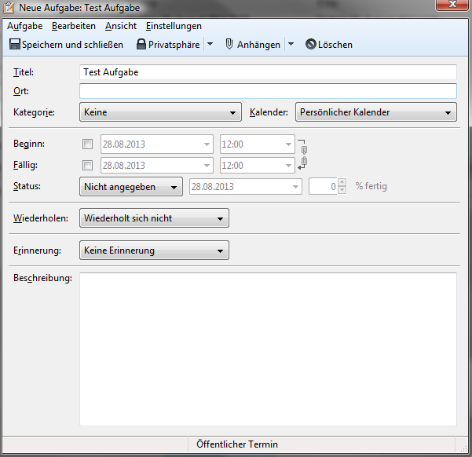Click the Speichern und schließen save icon
The image size is (472, 457).
[14, 45]
